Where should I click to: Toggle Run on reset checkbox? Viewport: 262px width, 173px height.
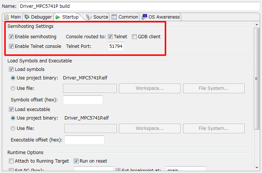coord(76,161)
